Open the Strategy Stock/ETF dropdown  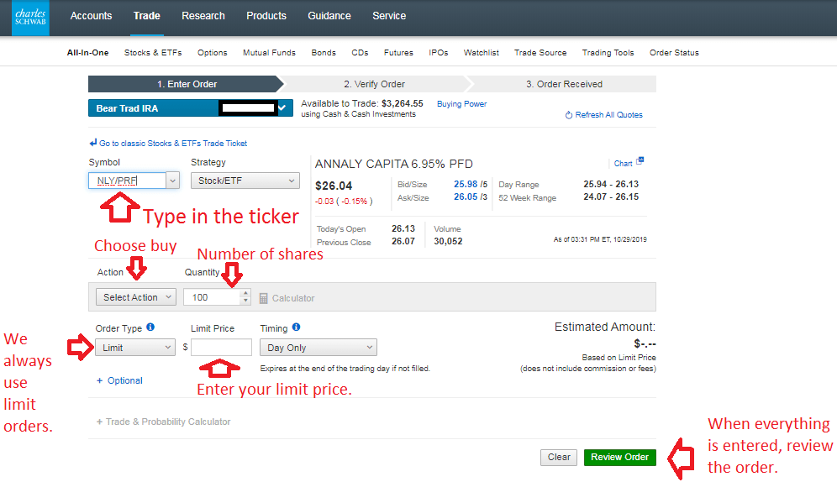(245, 181)
